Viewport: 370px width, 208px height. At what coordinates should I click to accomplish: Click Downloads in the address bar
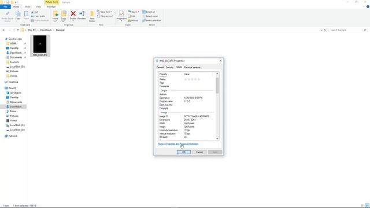(46, 30)
